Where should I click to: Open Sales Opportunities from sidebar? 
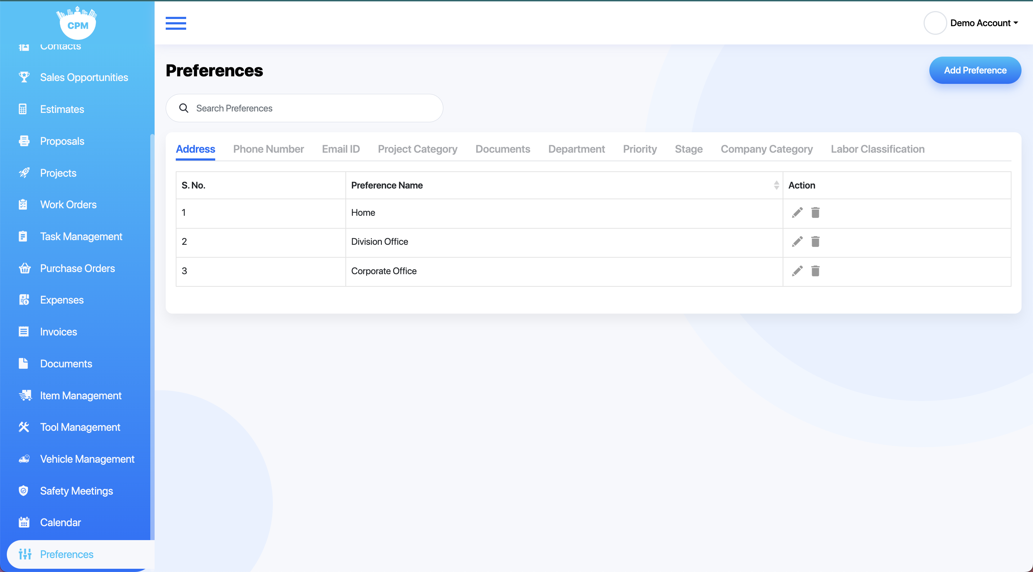coord(84,77)
